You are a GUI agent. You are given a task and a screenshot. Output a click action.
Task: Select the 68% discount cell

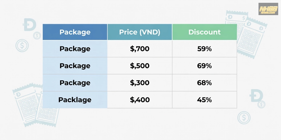tap(205, 83)
